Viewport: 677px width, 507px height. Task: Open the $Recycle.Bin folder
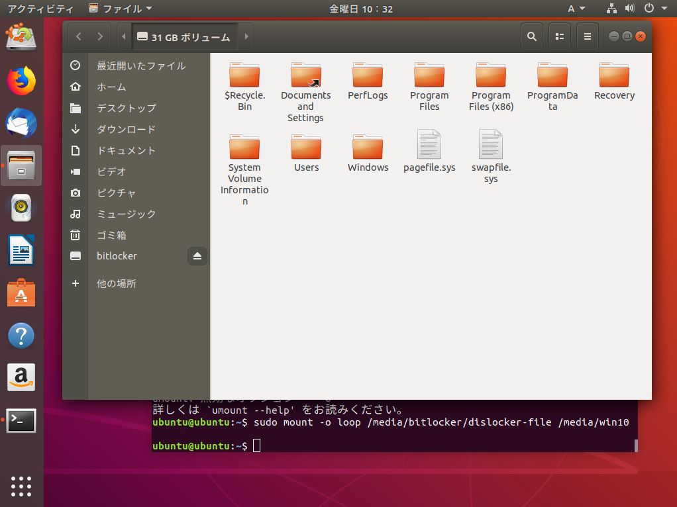tap(244, 87)
